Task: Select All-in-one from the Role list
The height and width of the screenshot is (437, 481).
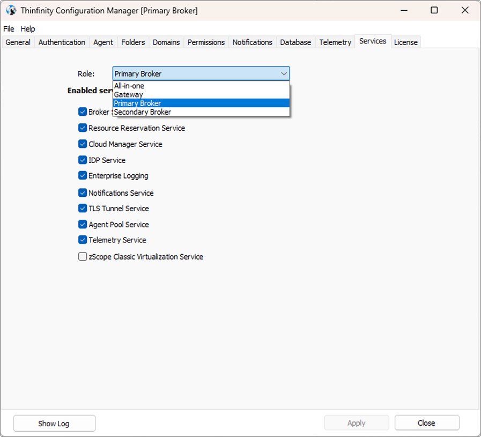Action: pos(129,86)
